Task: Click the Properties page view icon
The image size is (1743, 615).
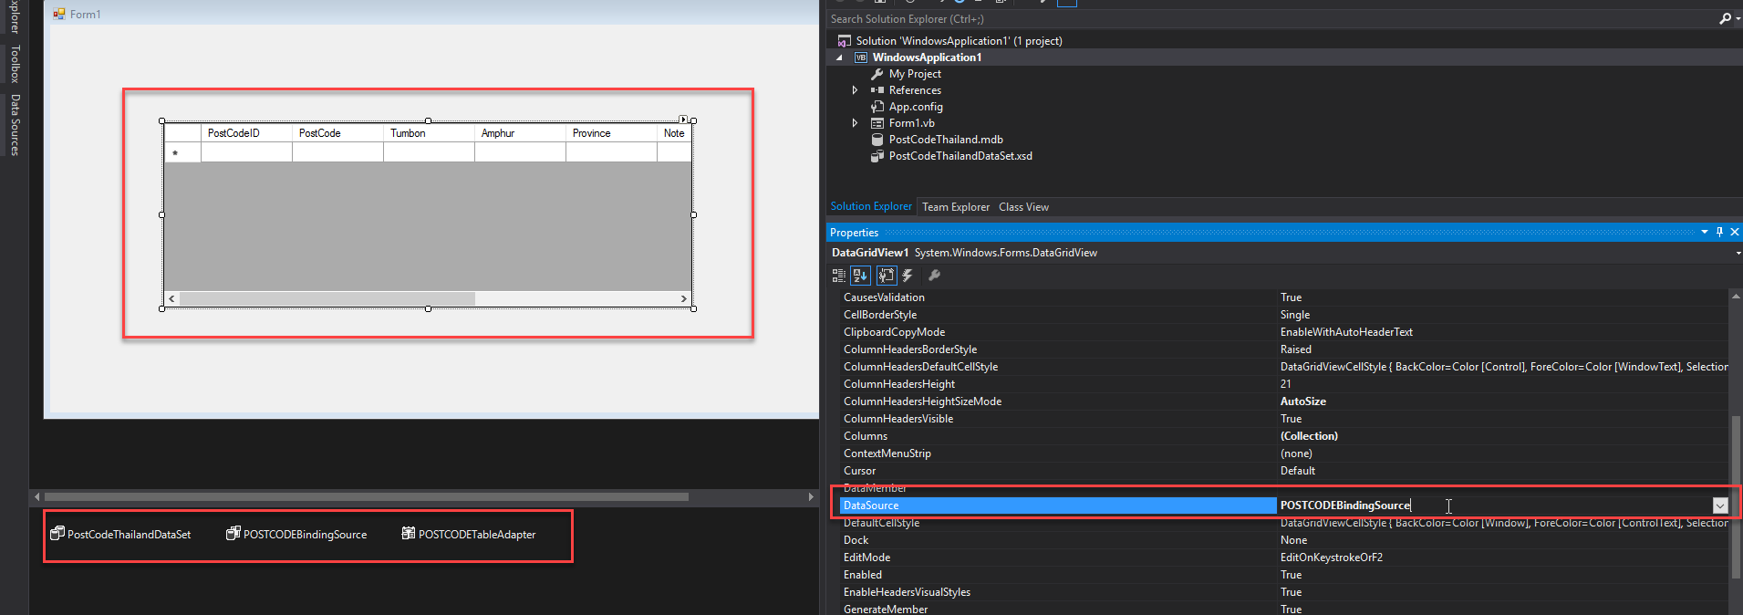Action: [886, 276]
